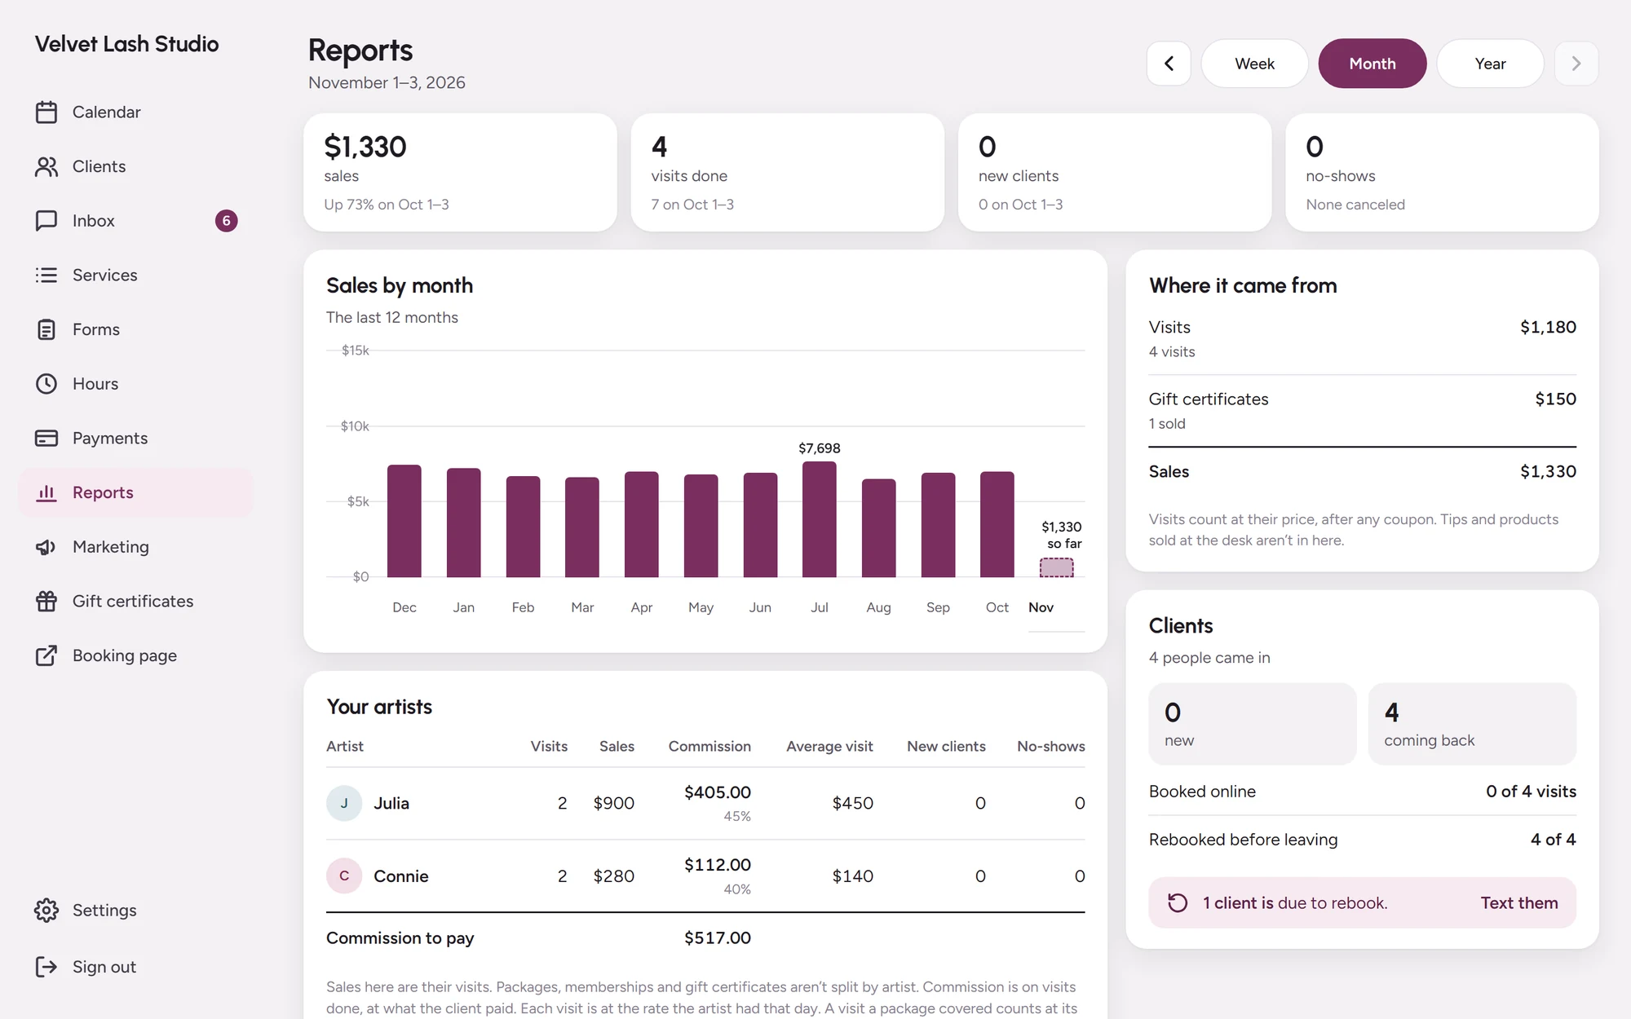Screen dimensions: 1631x1019
Task: Go to previous period with left chevron
Action: [x=1169, y=64]
